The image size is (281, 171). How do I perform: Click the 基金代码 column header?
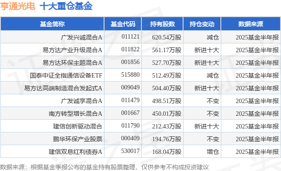(123, 24)
